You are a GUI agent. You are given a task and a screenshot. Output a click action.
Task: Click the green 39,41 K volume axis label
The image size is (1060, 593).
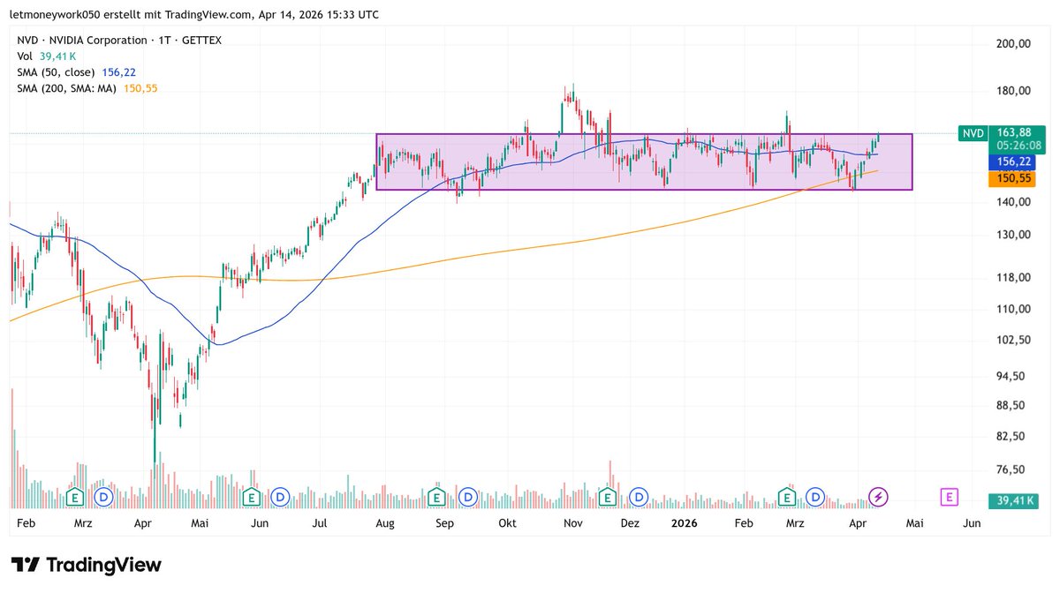[x=1014, y=501]
